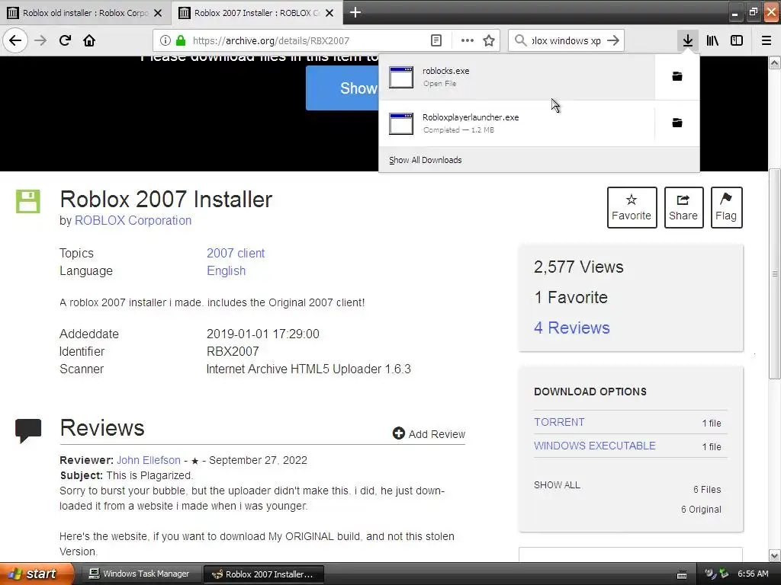Click the blue Show button

click(x=342, y=88)
